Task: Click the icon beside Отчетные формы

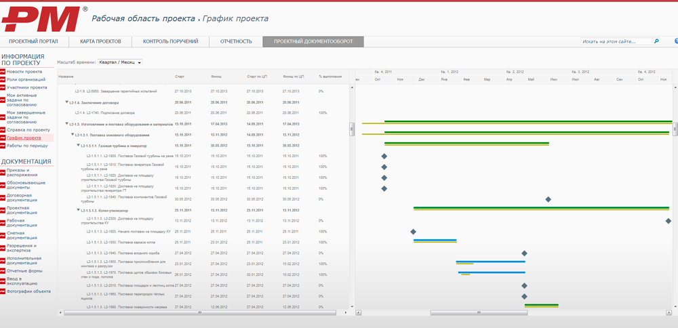Action: 3,271
